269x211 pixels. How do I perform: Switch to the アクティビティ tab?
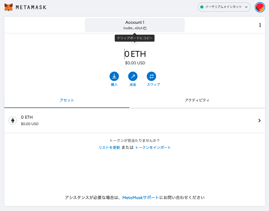[197, 100]
